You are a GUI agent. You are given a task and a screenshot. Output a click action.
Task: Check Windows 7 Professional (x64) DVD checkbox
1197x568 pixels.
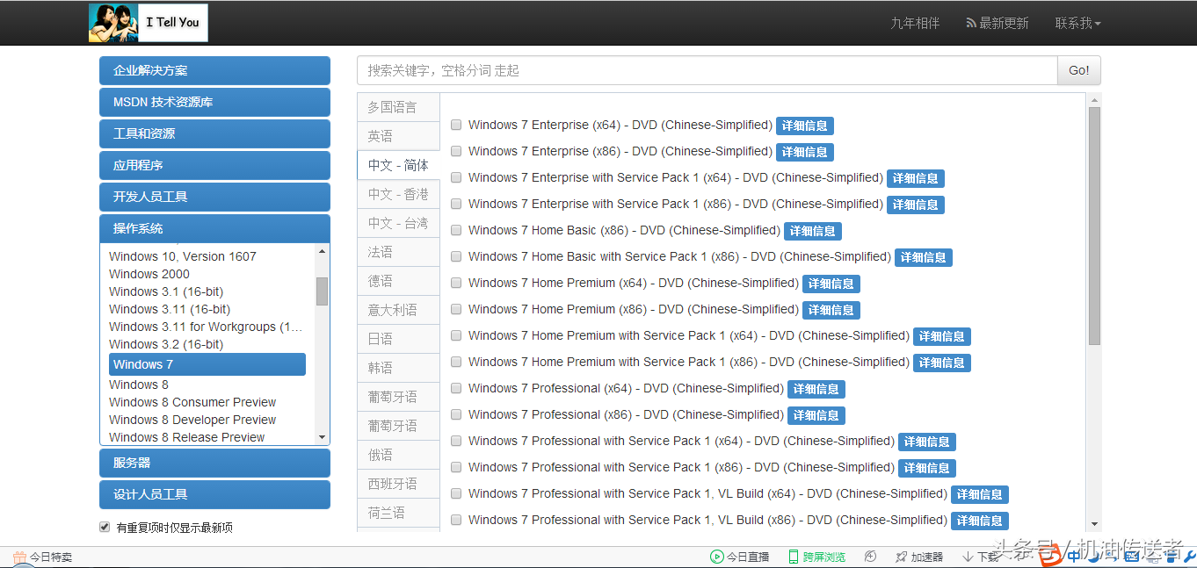point(456,389)
